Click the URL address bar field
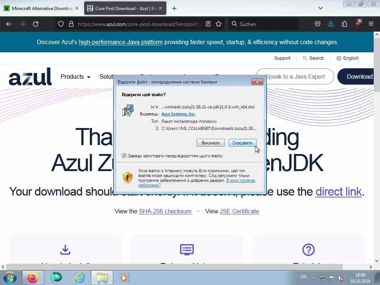This screenshot has width=380, height=285. click(140, 24)
